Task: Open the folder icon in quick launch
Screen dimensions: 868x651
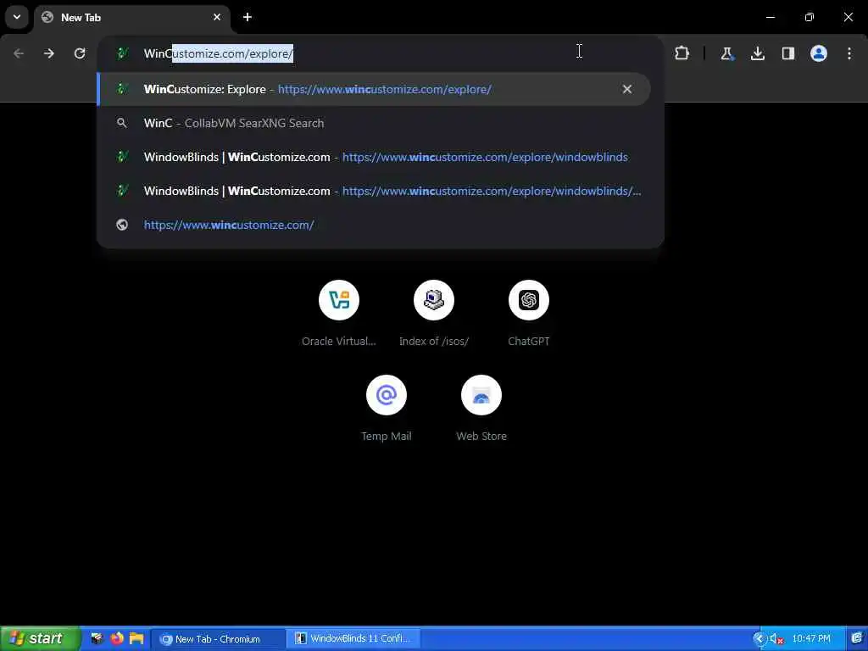Action: pyautogui.click(x=136, y=638)
